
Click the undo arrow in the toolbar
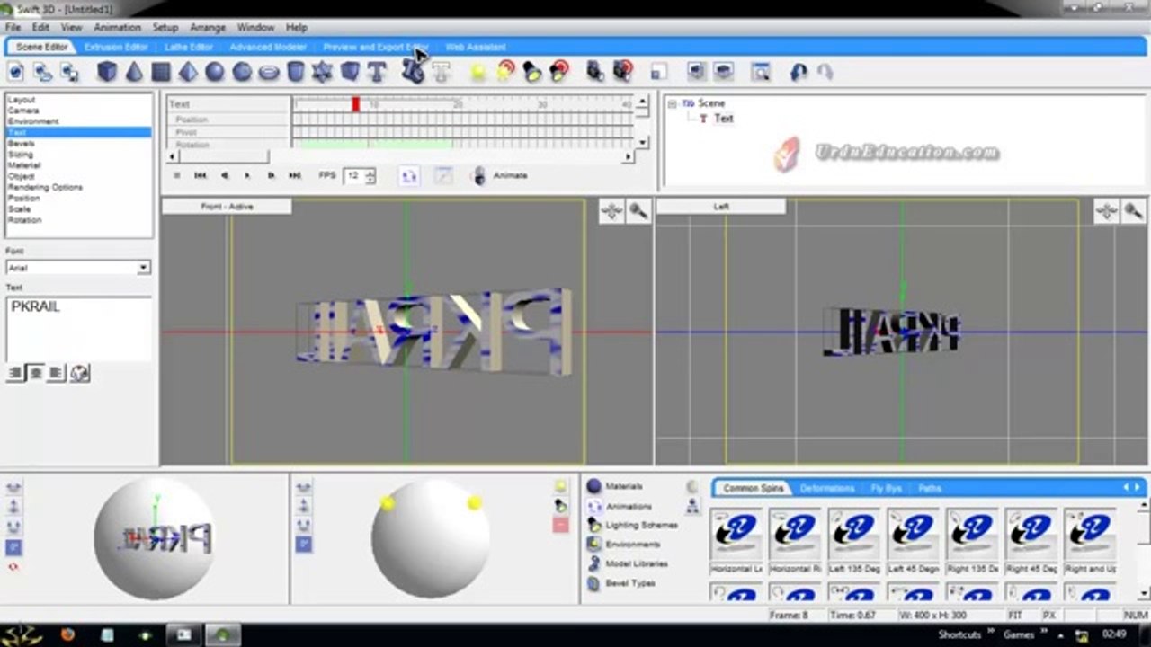(799, 72)
